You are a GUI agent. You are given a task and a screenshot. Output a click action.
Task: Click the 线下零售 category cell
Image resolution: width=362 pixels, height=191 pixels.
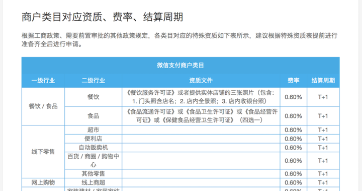[x=43, y=152]
